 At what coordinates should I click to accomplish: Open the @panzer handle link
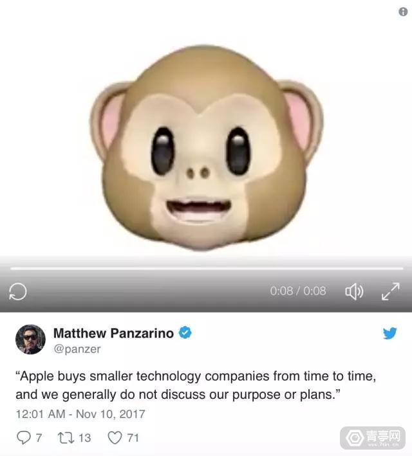click(77, 349)
